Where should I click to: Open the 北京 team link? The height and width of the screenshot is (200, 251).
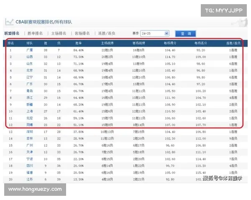(x=30, y=70)
